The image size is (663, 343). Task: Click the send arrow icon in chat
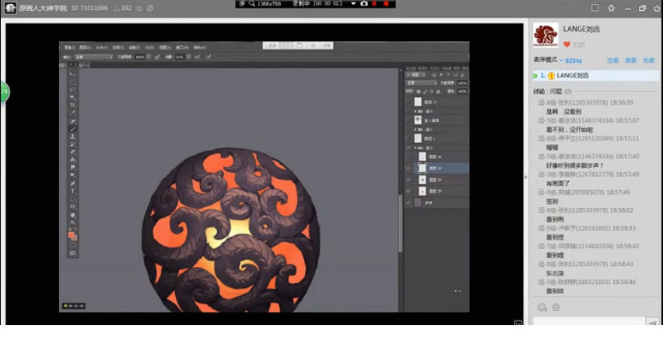651,323
